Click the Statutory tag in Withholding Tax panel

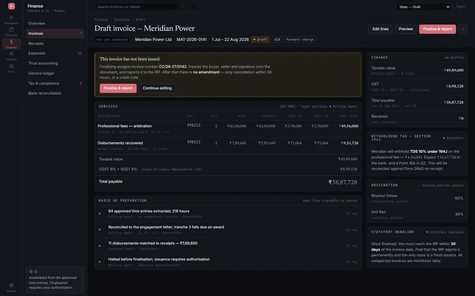pyautogui.click(x=453, y=138)
